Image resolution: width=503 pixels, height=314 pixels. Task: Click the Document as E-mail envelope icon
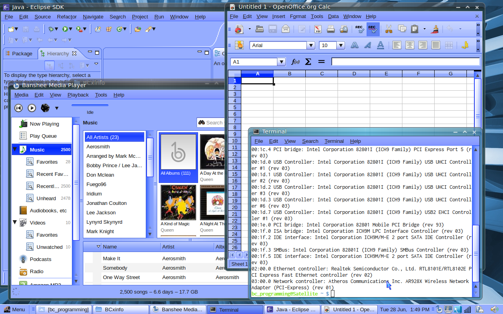285,29
